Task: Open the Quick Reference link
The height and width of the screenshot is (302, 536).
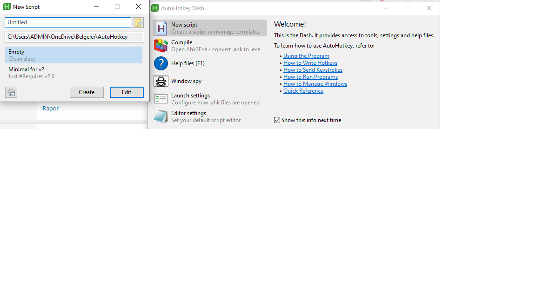Action: click(303, 91)
